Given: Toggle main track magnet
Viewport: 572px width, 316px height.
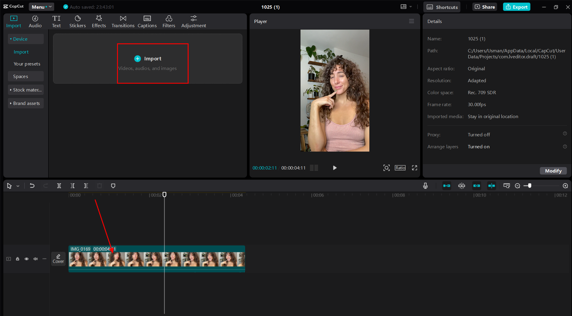Looking at the screenshot, I should [x=446, y=186].
